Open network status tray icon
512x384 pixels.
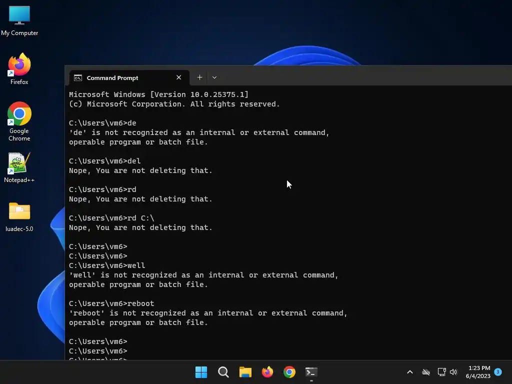tap(442, 372)
